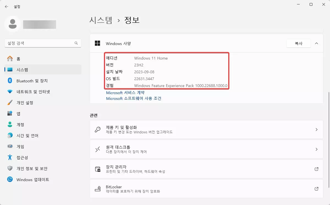Click the back arrow icon in title bar
Viewport: 330px width, 205px height.
(7, 7)
